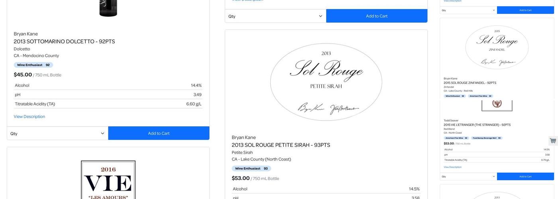
Task: Open the 2015 Sol Rouge Zinfandel title
Action: pos(470,83)
